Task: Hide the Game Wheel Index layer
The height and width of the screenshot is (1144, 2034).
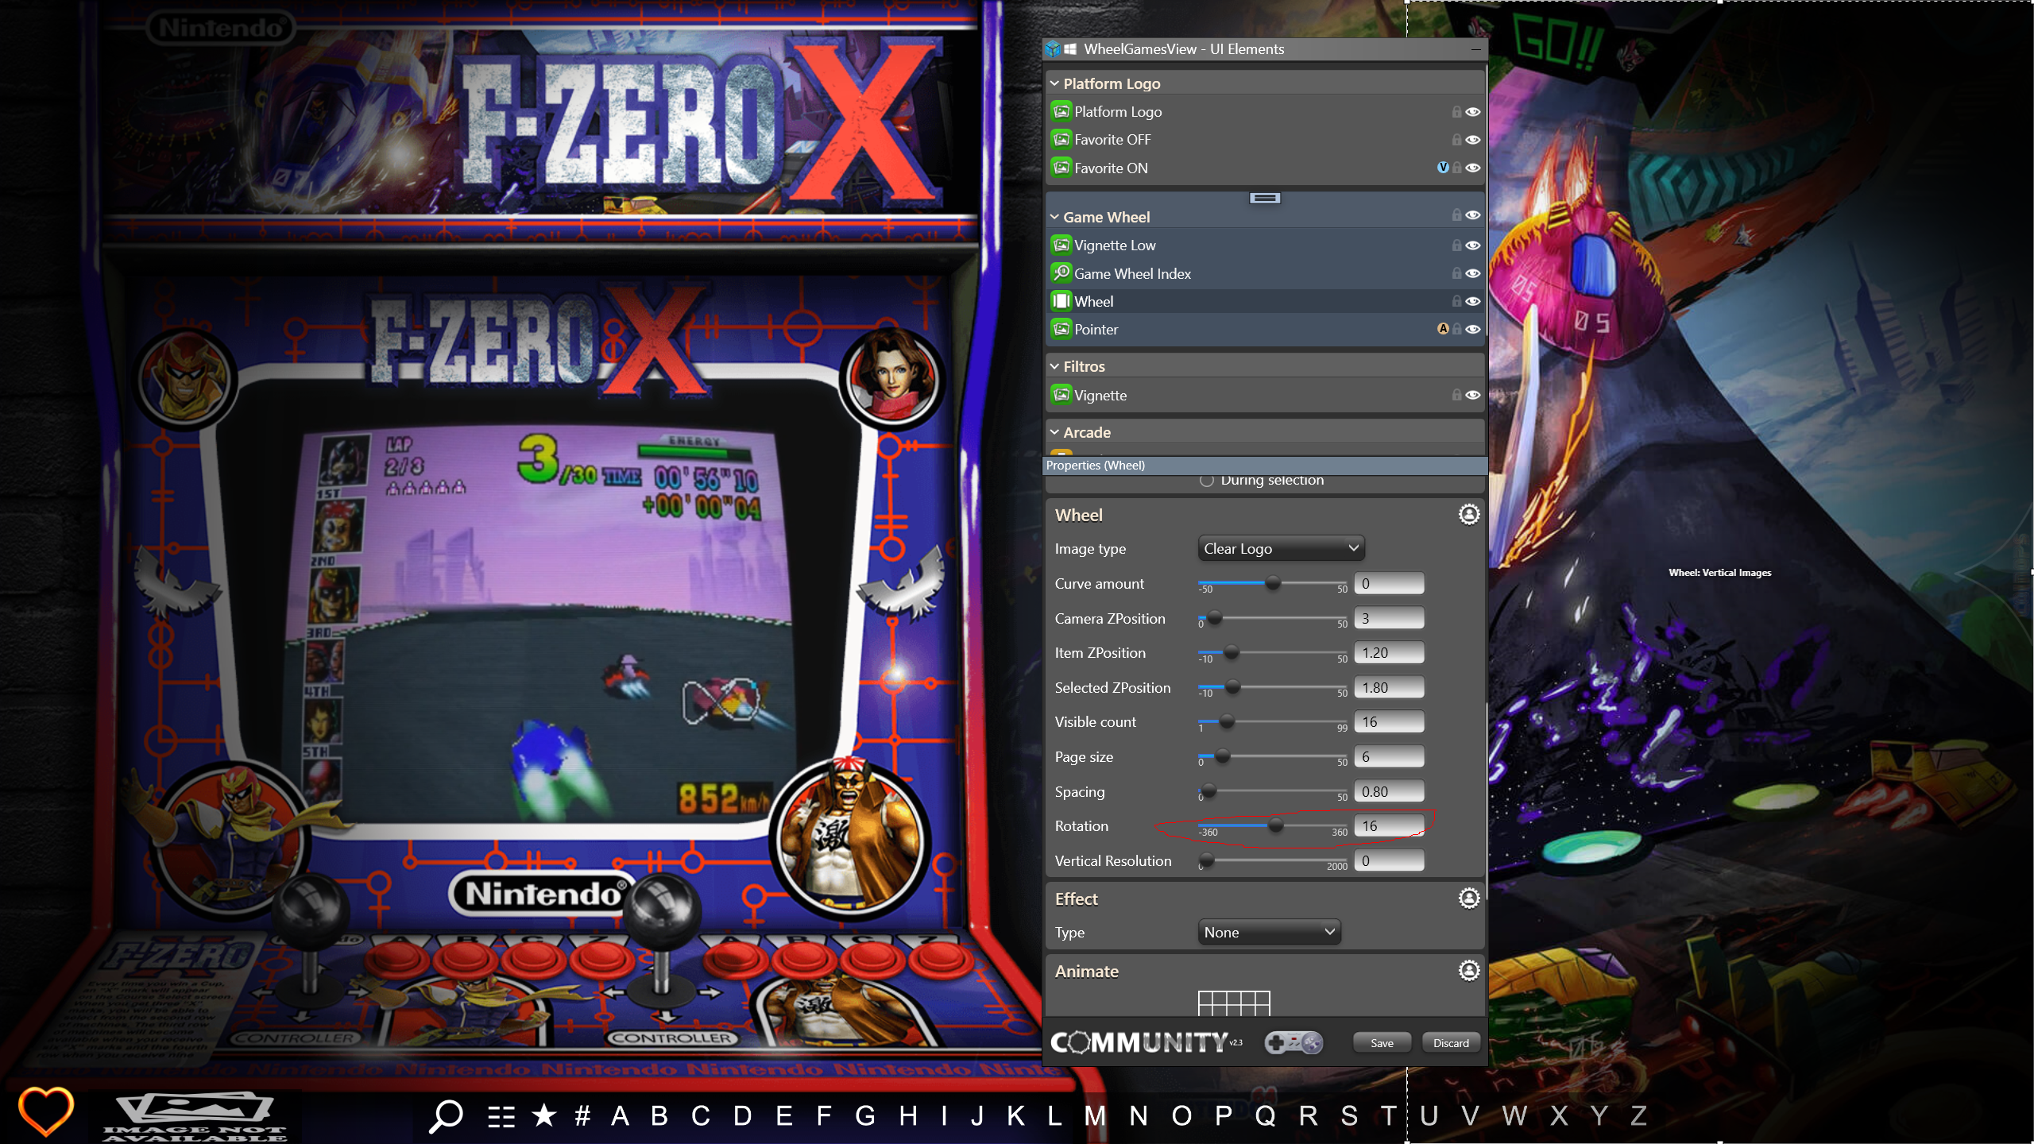Action: coord(1473,273)
